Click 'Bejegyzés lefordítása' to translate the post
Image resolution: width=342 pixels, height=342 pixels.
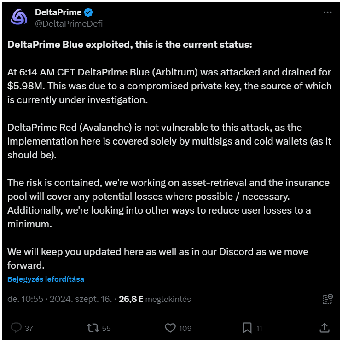pos(46,279)
